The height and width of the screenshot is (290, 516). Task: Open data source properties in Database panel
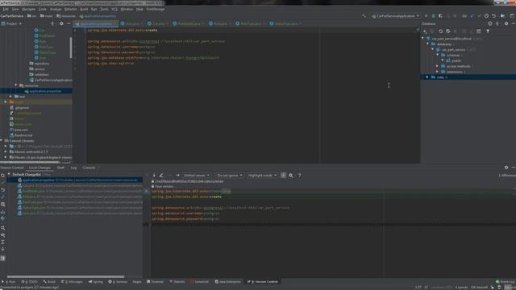[448, 31]
